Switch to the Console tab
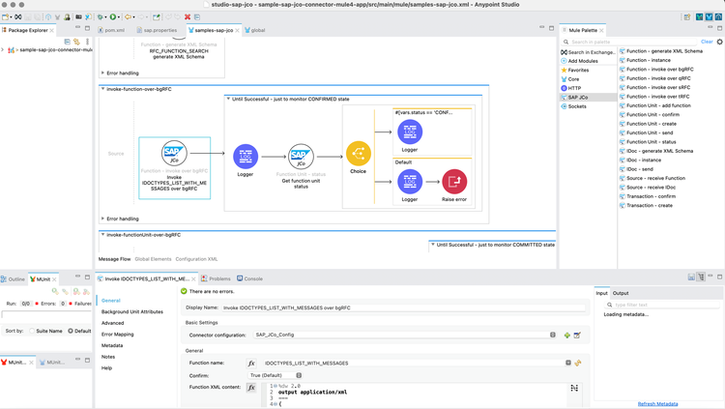The height and width of the screenshot is (409, 725). (x=250, y=278)
